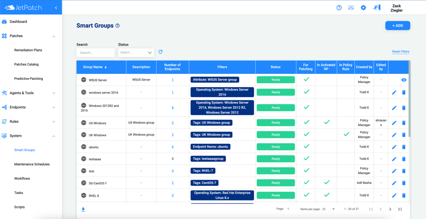
Task: Toggle In Policy Rule for UK Windows
Action: click(346, 135)
